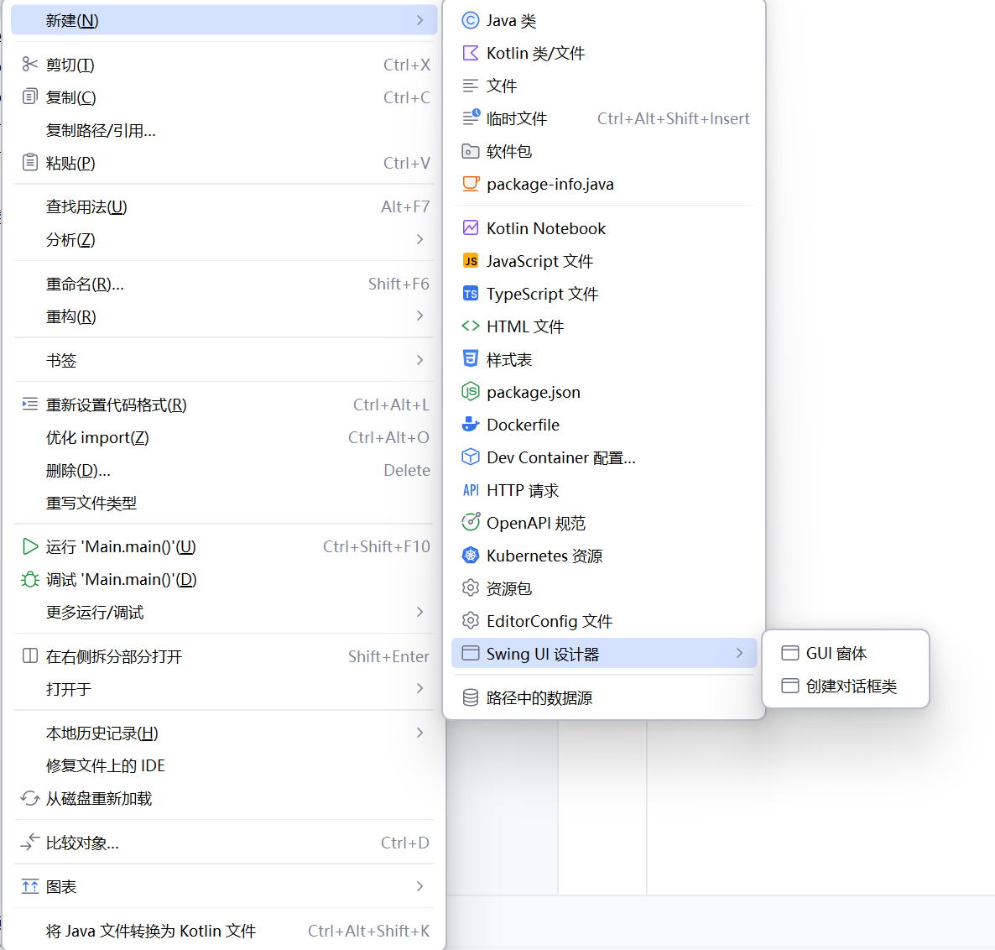Image resolution: width=995 pixels, height=950 pixels.
Task: Click the reformat code indent icon
Action: [30, 405]
